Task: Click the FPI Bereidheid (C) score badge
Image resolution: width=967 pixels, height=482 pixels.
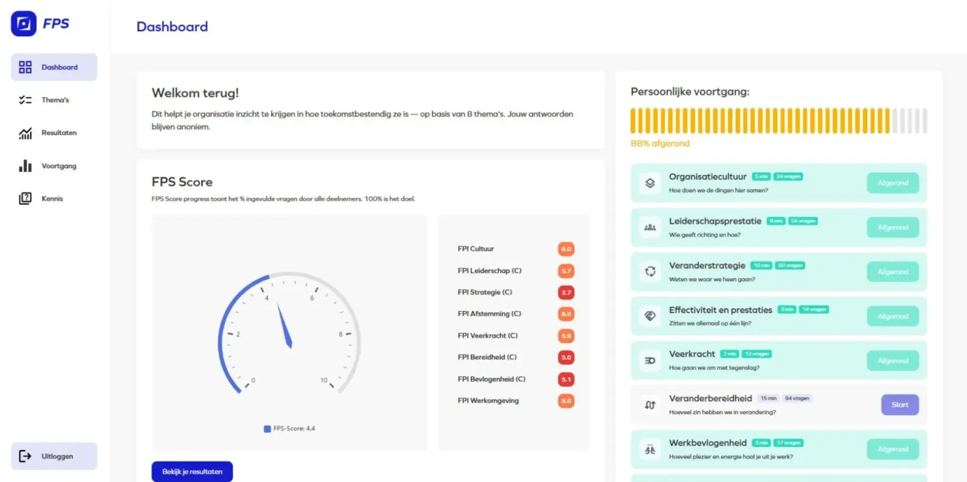Action: click(x=566, y=358)
